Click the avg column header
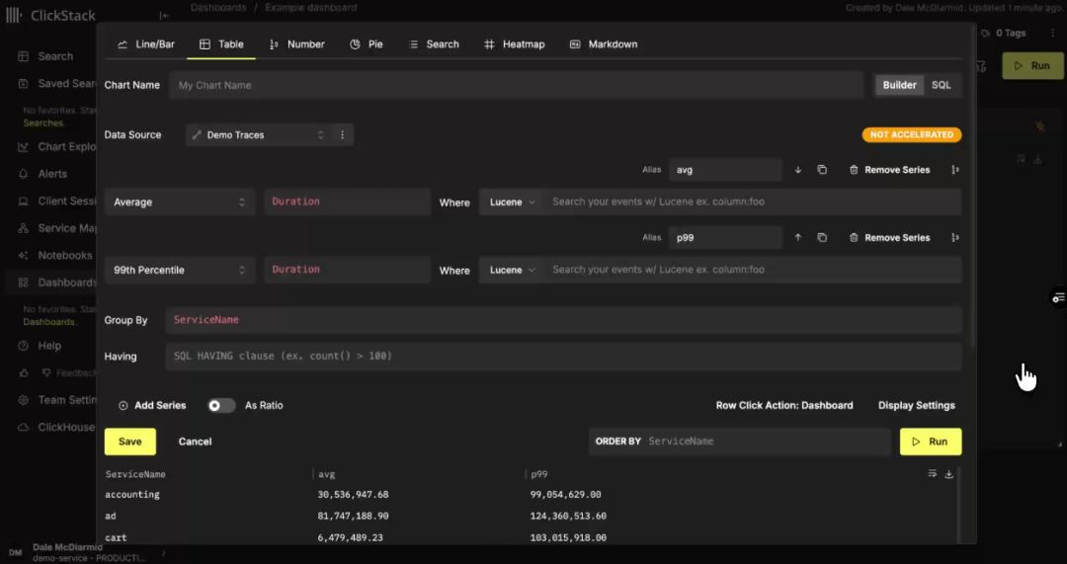1067x564 pixels. (x=327, y=474)
